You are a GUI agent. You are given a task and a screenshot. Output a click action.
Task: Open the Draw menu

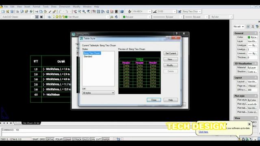click(x=54, y=6)
